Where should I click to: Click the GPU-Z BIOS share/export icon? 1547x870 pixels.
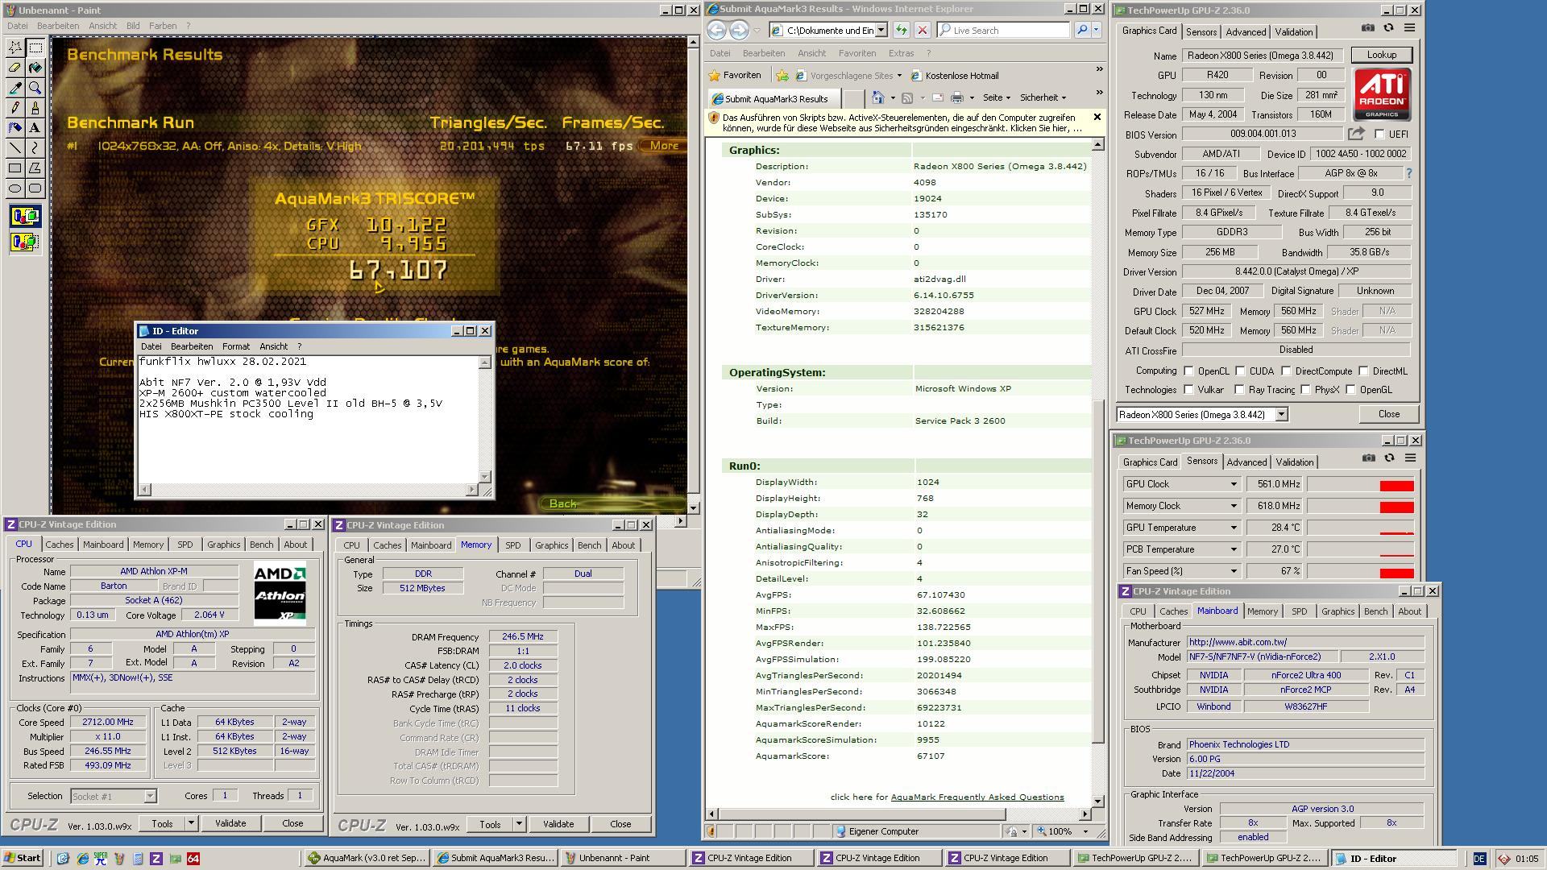pos(1357,134)
